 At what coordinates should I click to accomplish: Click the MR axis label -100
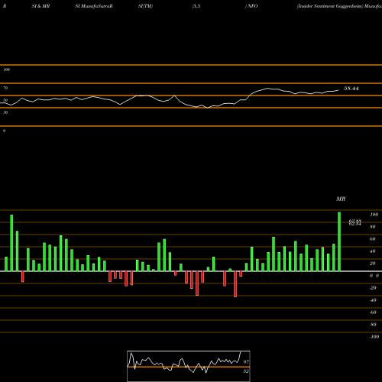pyautogui.click(x=374, y=337)
